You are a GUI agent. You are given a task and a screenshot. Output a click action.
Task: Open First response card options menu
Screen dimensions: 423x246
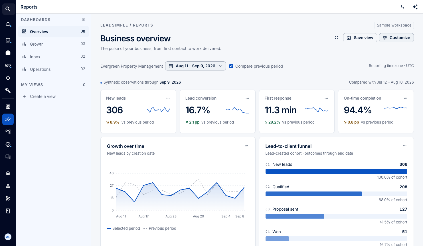[x=326, y=98]
